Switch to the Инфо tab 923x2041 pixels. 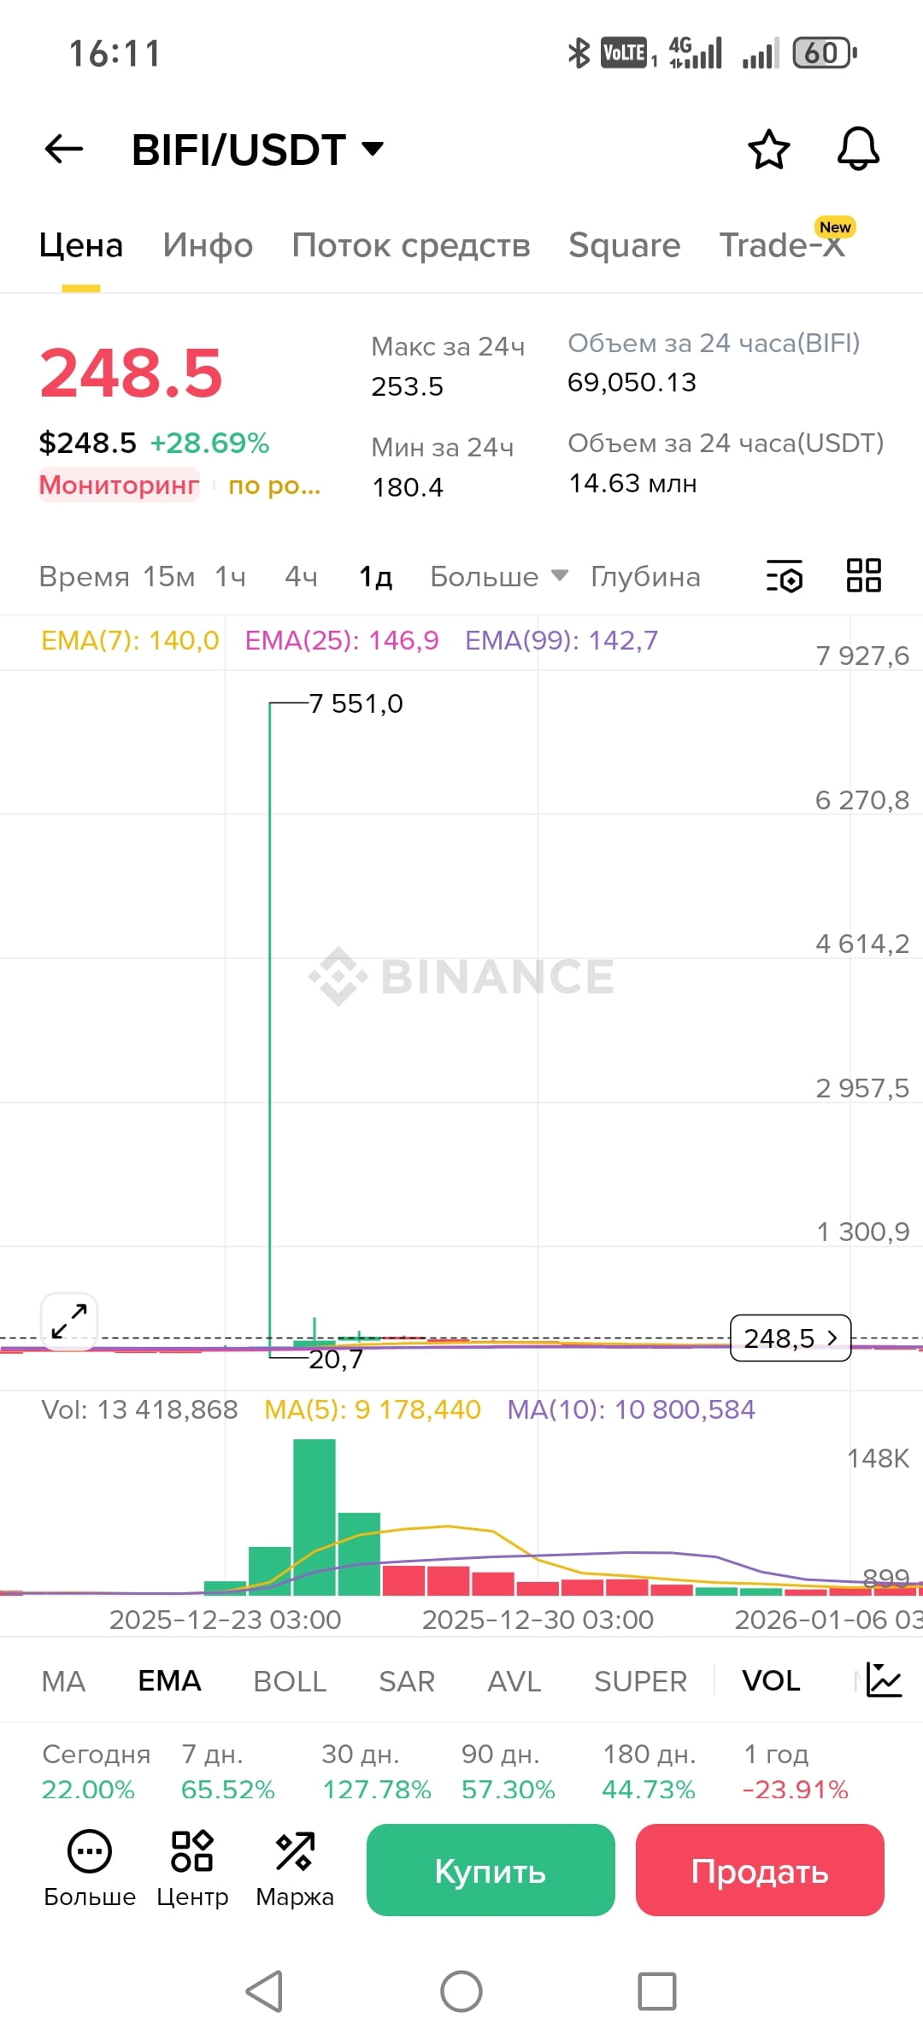[208, 245]
